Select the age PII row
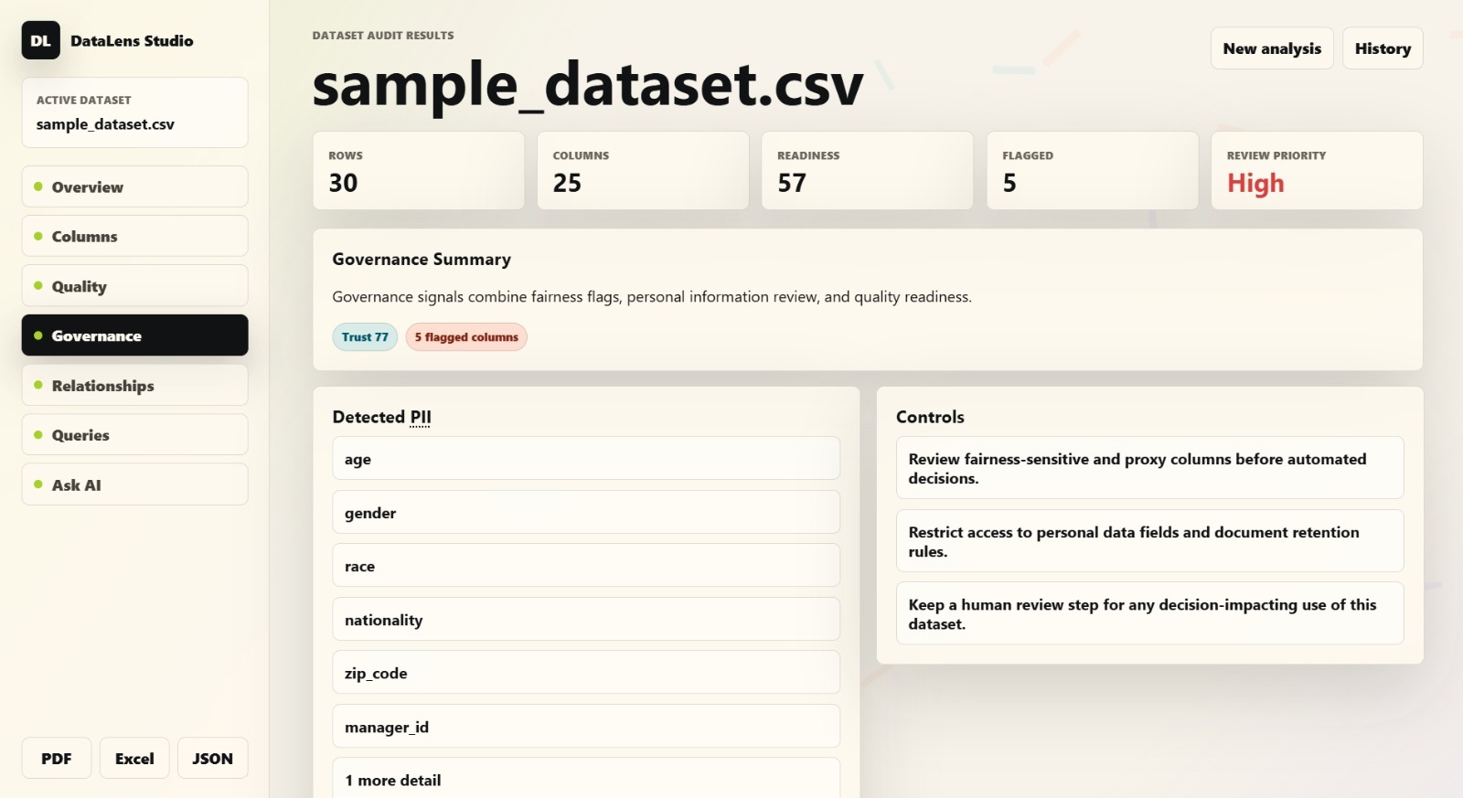The height and width of the screenshot is (798, 1463). click(x=586, y=458)
